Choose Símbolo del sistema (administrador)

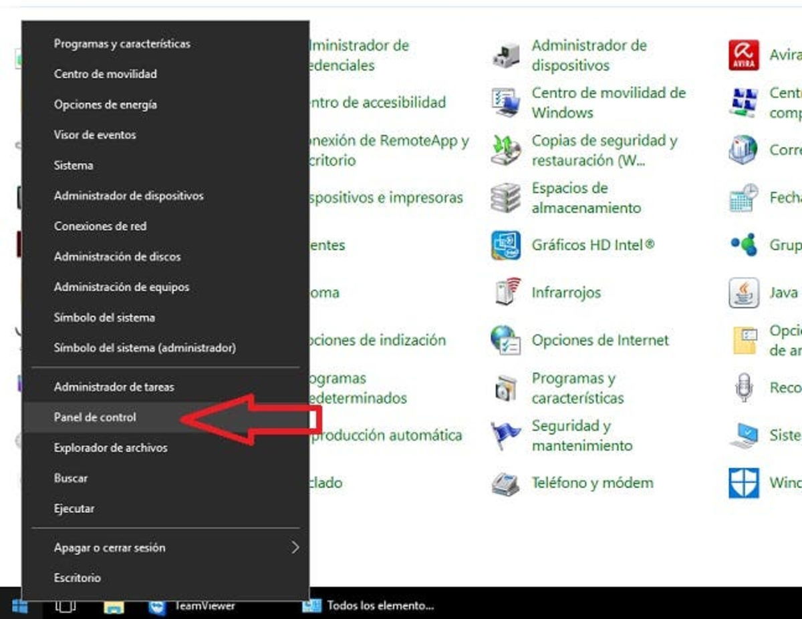144,348
